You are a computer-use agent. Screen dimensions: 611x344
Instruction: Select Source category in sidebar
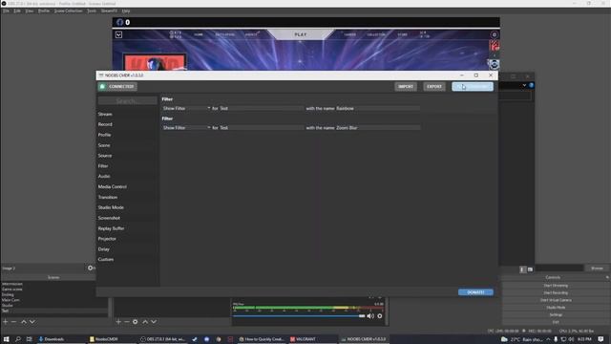pos(105,156)
